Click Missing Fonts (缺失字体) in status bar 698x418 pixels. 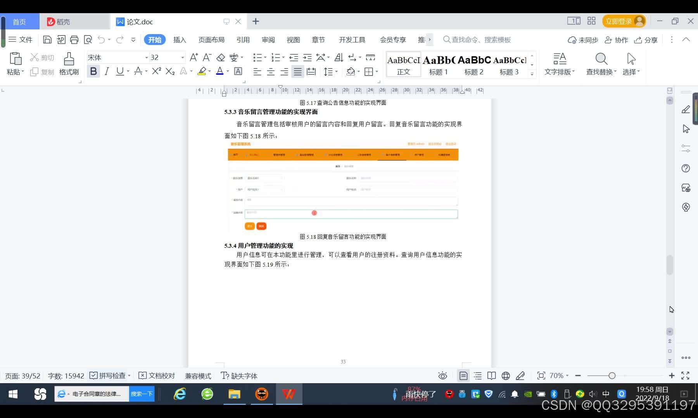239,375
